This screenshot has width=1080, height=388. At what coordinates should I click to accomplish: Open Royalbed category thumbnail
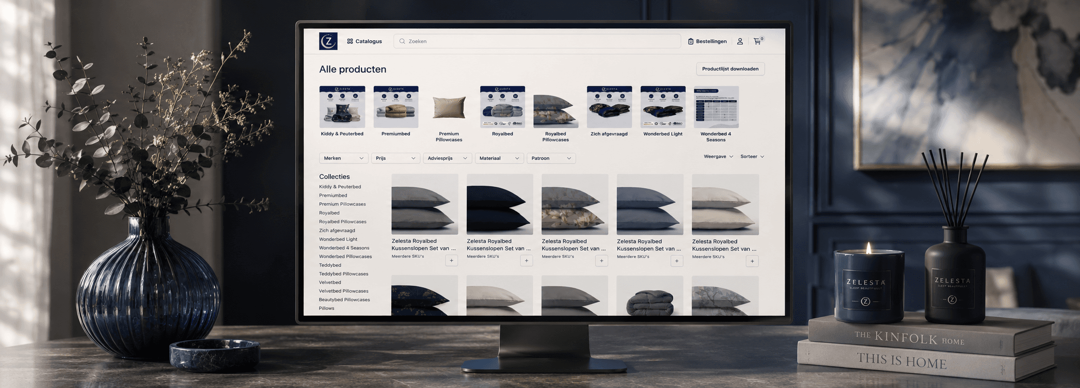[503, 107]
